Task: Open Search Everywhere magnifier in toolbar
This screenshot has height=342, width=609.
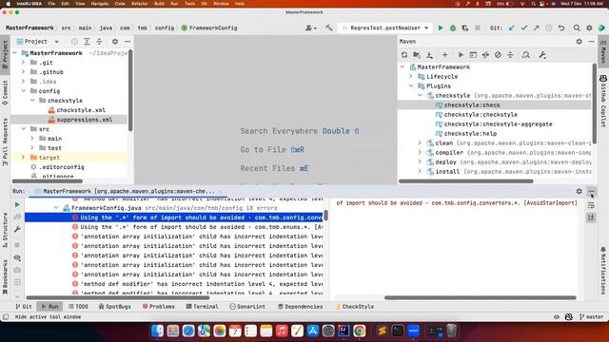Action: (577, 28)
